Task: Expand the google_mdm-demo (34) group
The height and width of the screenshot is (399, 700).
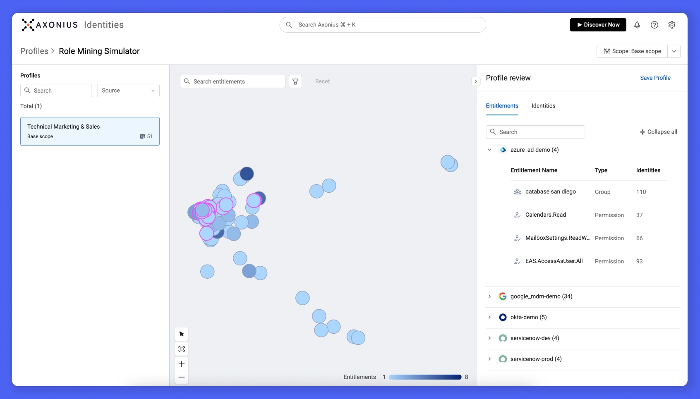Action: [489, 296]
